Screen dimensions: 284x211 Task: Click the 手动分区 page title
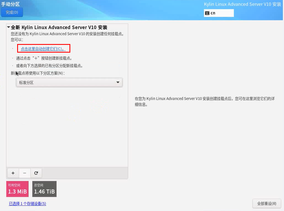11,4
